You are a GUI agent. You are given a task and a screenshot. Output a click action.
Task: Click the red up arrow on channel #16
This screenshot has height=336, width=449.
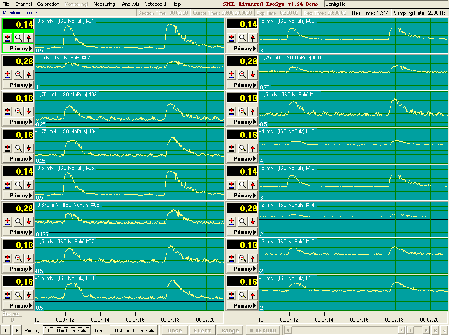(253, 295)
